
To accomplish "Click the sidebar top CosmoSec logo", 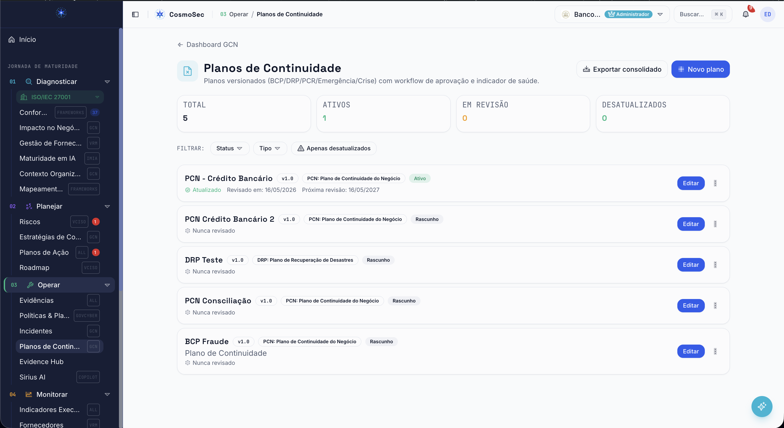I will pos(61,13).
